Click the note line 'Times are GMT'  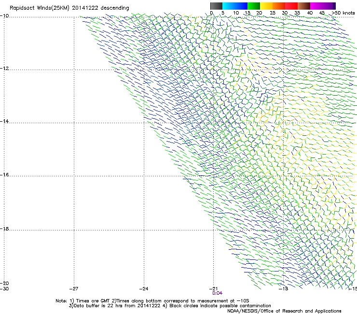pyautogui.click(x=93, y=301)
